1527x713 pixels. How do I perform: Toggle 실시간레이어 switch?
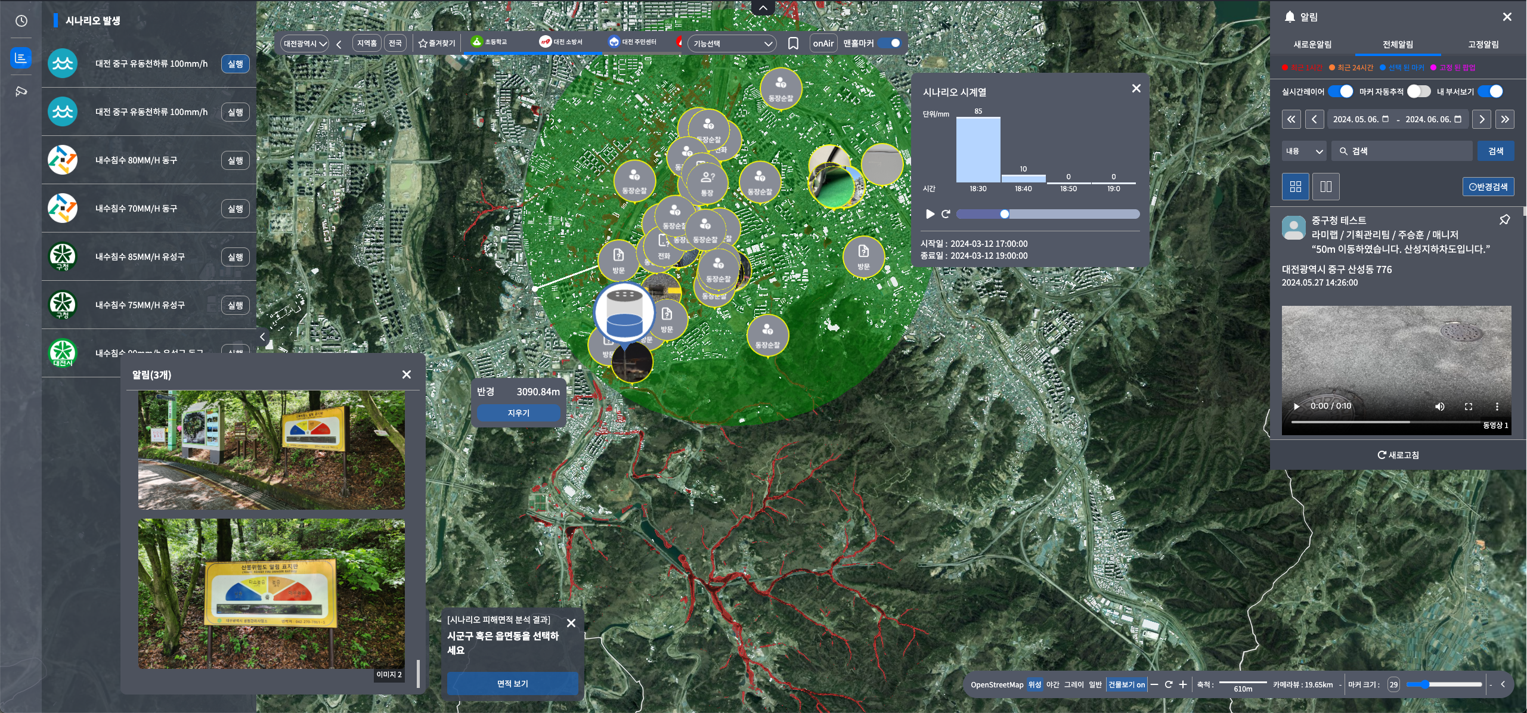pyautogui.click(x=1341, y=92)
